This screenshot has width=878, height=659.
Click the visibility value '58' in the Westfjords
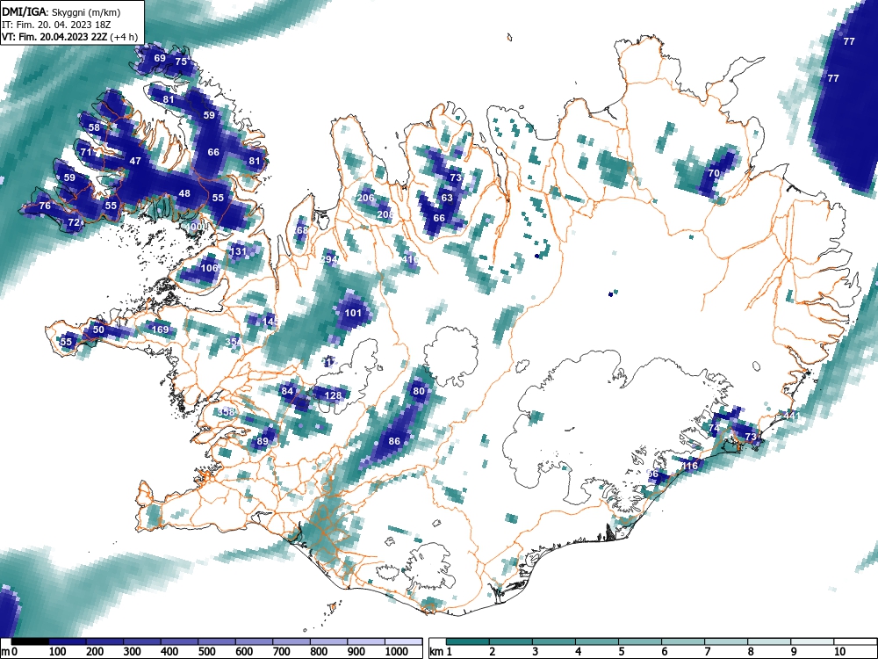(94, 127)
